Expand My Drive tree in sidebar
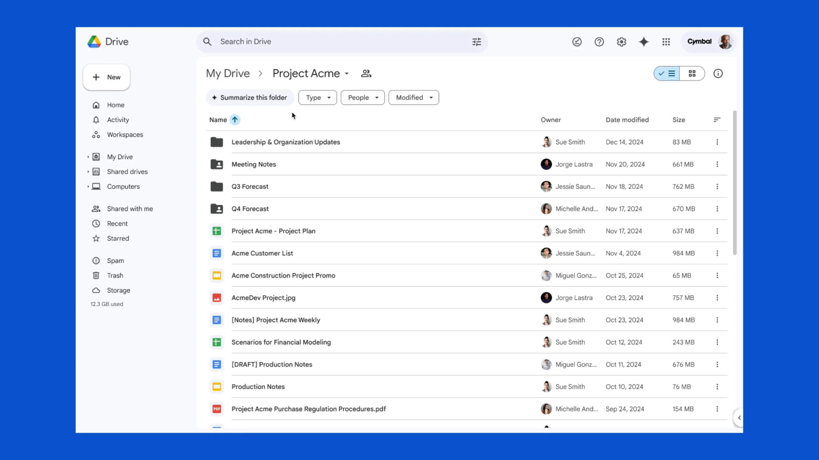The height and width of the screenshot is (460, 819). coord(88,157)
